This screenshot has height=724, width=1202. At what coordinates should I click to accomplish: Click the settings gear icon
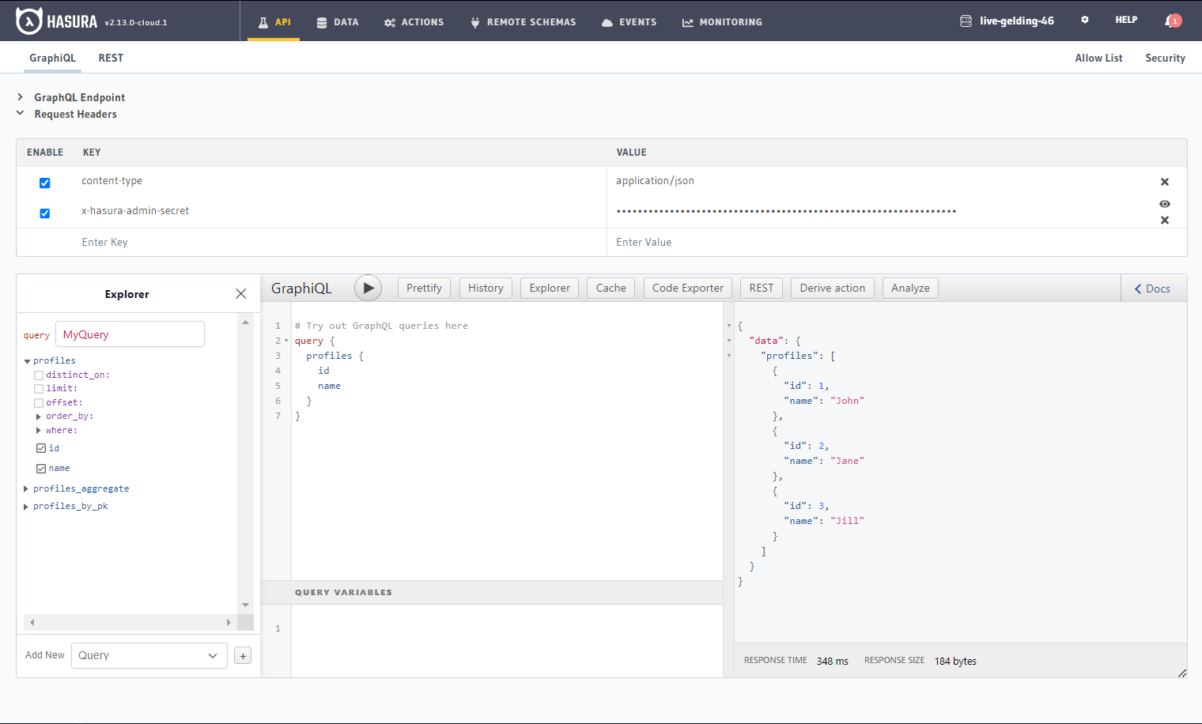point(1084,19)
